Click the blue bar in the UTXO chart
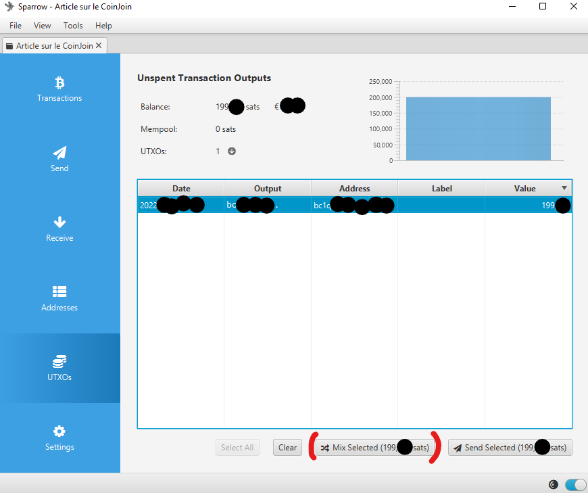Image resolution: width=588 pixels, height=493 pixels. click(478, 128)
